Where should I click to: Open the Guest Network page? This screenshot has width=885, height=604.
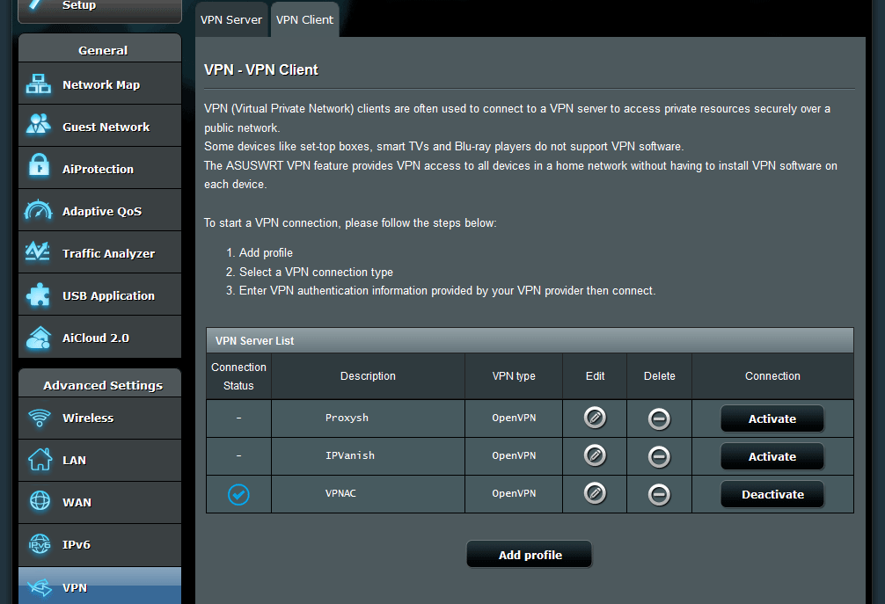tap(100, 126)
